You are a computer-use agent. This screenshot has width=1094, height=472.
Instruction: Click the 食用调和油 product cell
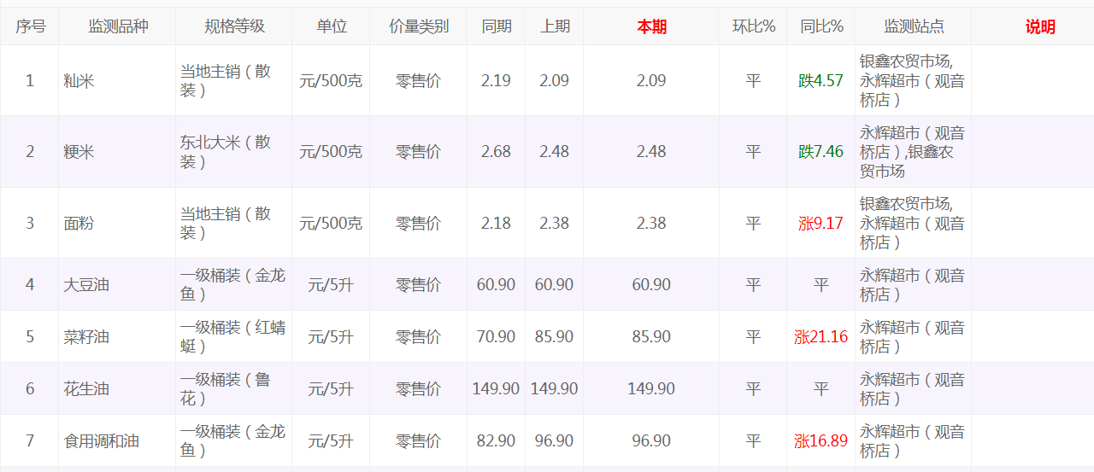click(101, 441)
